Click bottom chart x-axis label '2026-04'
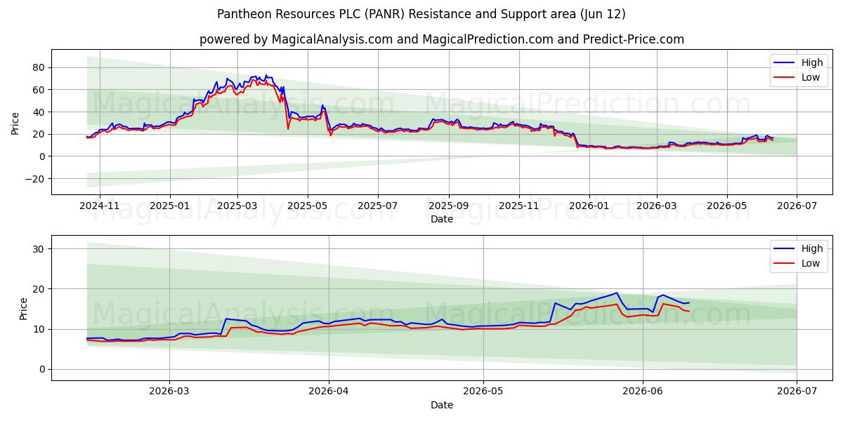 tap(329, 391)
